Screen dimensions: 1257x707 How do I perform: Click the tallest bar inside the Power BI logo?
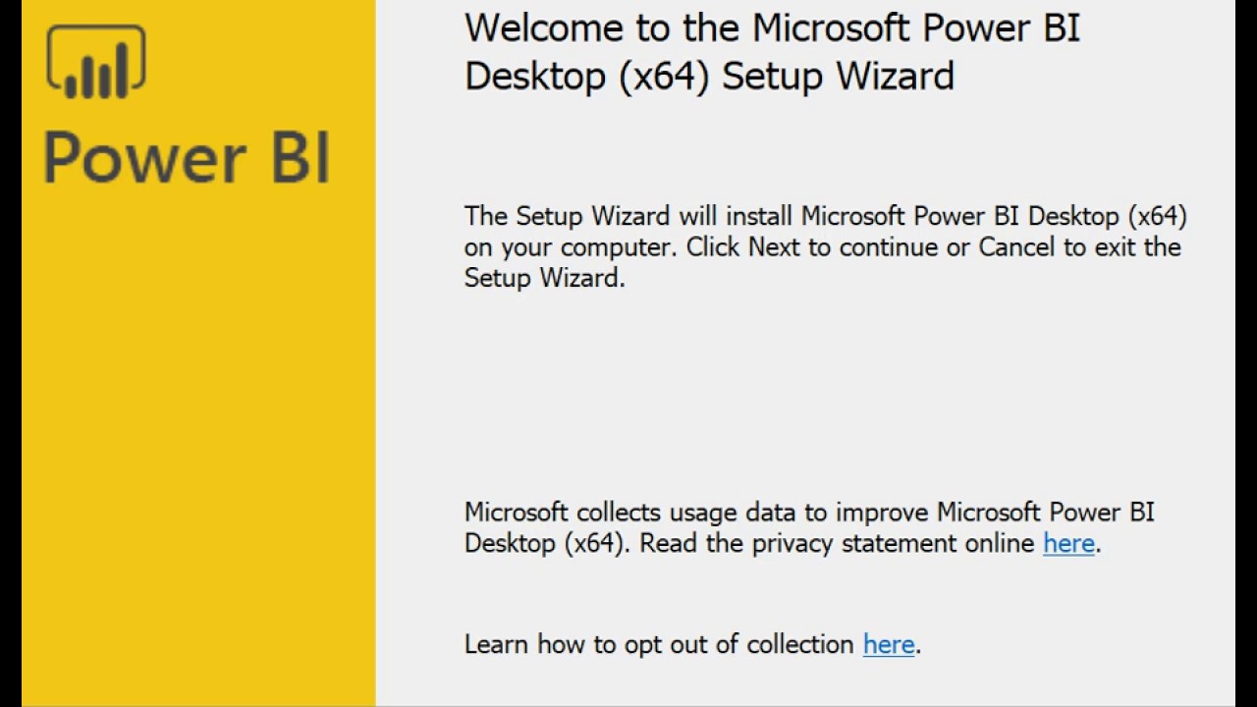point(123,69)
